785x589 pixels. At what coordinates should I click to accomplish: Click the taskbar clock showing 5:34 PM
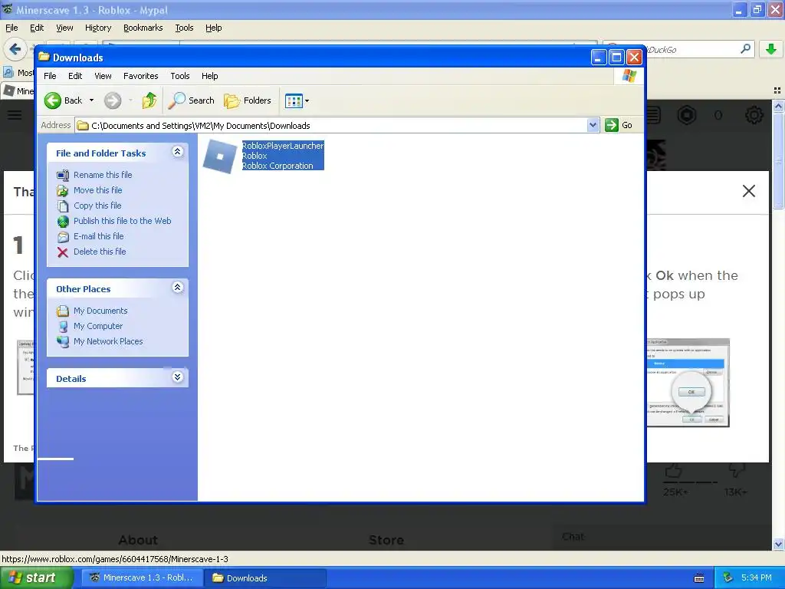coord(757,577)
